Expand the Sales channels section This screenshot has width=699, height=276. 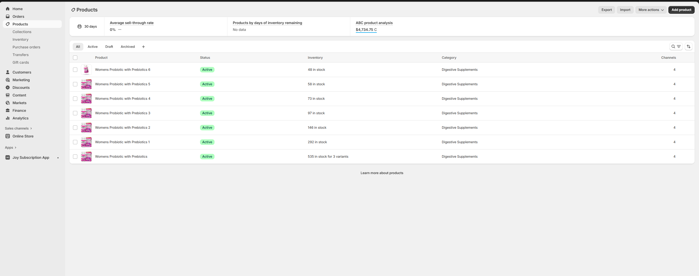pyautogui.click(x=18, y=128)
